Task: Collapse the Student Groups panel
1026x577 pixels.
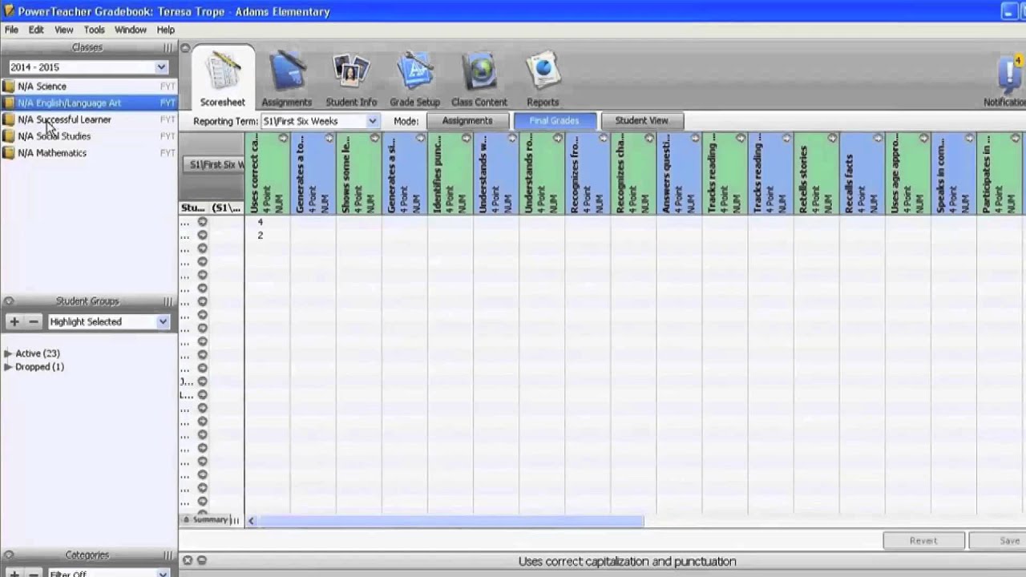Action: pyautogui.click(x=9, y=301)
